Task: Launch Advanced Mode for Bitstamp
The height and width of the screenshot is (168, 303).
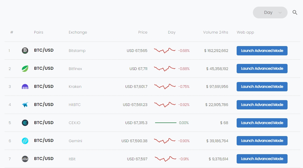Action: click(x=262, y=51)
